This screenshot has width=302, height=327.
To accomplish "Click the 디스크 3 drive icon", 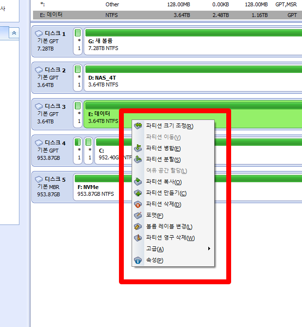I will tap(39, 106).
